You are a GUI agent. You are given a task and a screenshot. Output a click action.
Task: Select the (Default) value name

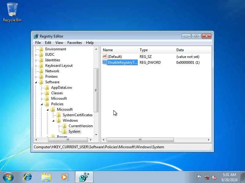(115, 57)
